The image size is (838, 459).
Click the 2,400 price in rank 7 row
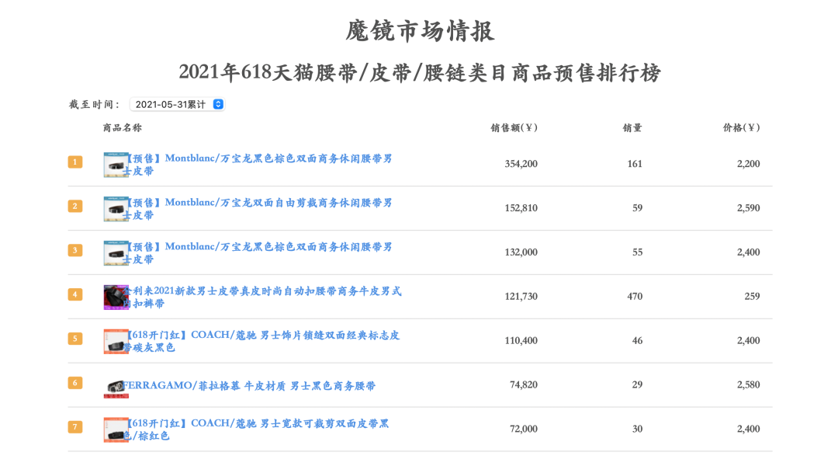[748, 429]
